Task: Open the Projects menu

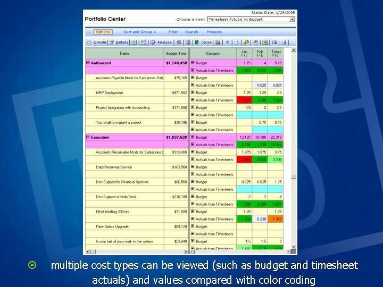Action: coord(214,32)
